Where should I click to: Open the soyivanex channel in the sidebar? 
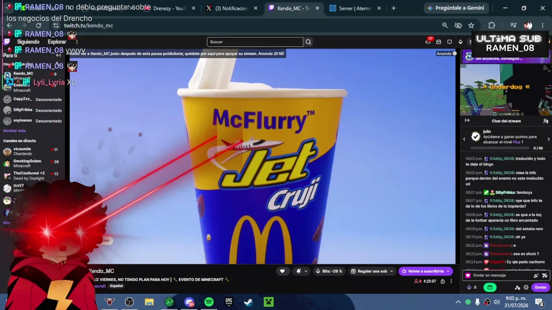click(32, 121)
